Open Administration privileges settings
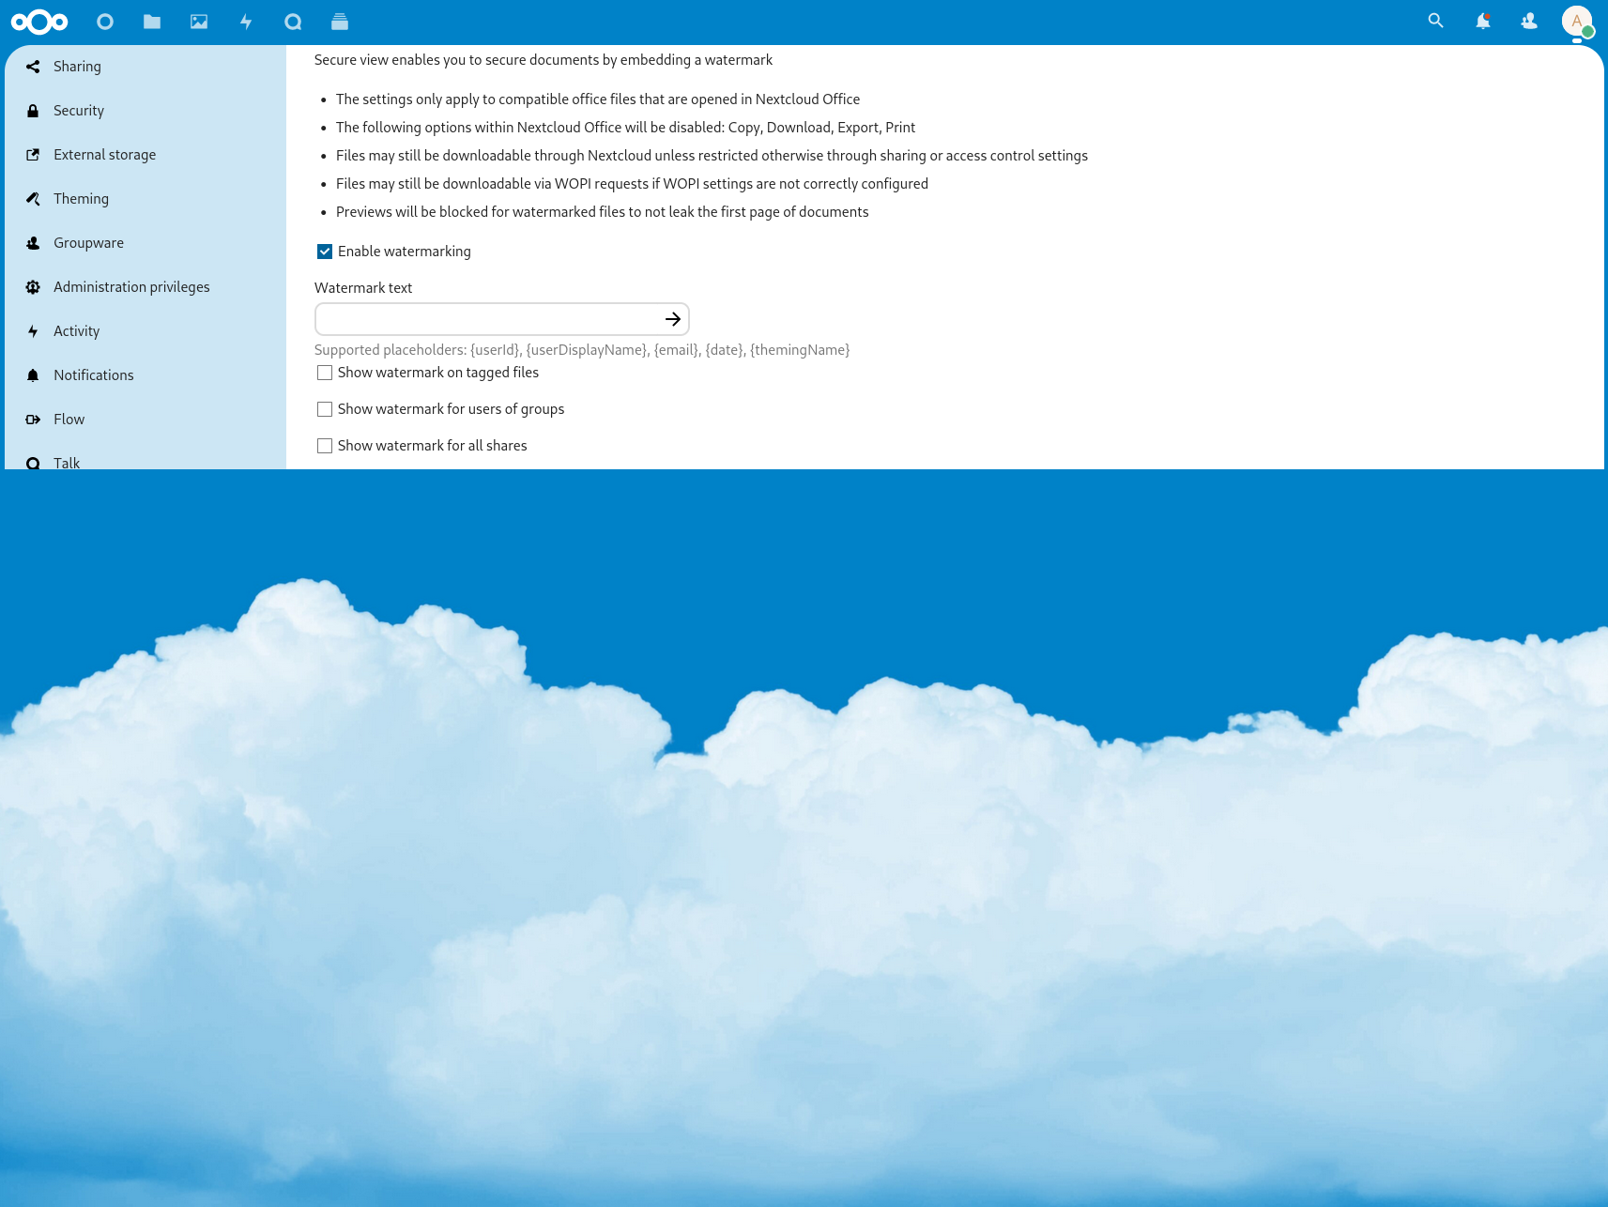This screenshot has width=1608, height=1207. tap(131, 287)
